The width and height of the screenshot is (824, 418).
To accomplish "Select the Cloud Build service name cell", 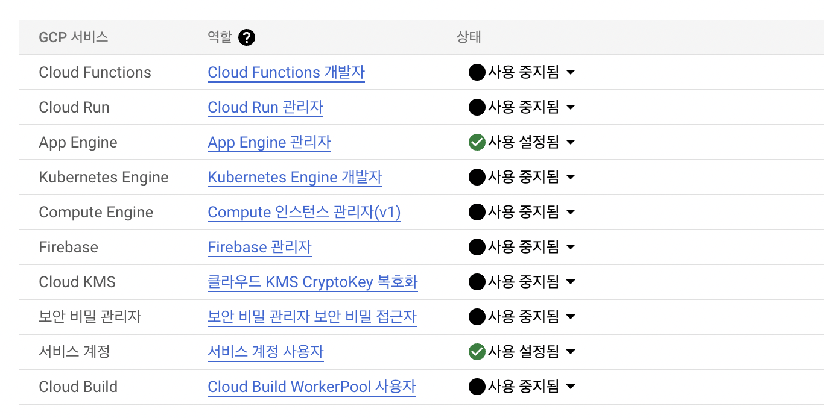I will click(x=78, y=387).
